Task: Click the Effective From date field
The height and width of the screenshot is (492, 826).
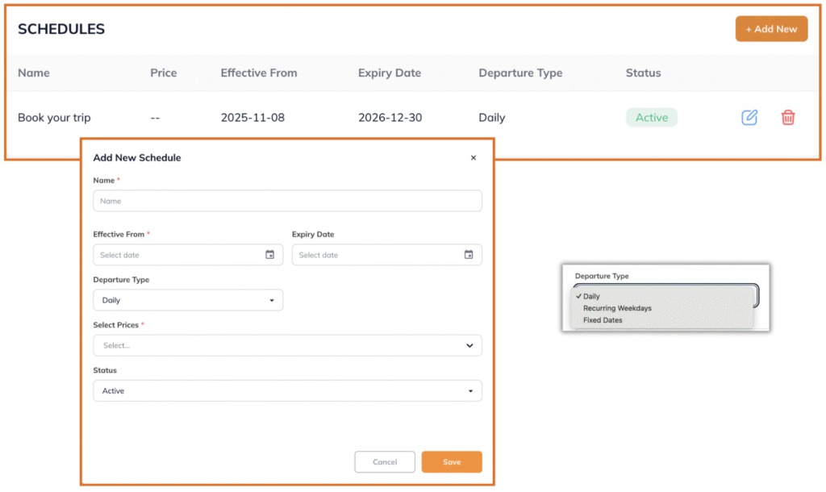Action: [x=179, y=255]
